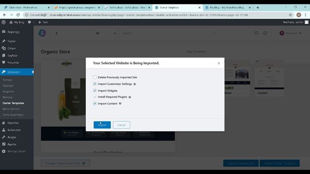
Task: Click the search magnifier icon
Action: (x=214, y=33)
